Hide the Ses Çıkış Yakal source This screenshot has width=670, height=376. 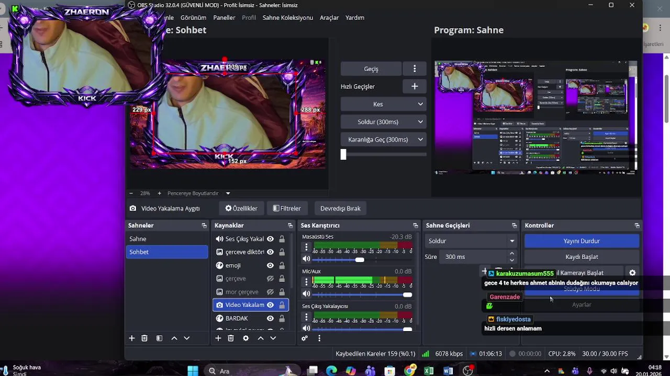270,239
